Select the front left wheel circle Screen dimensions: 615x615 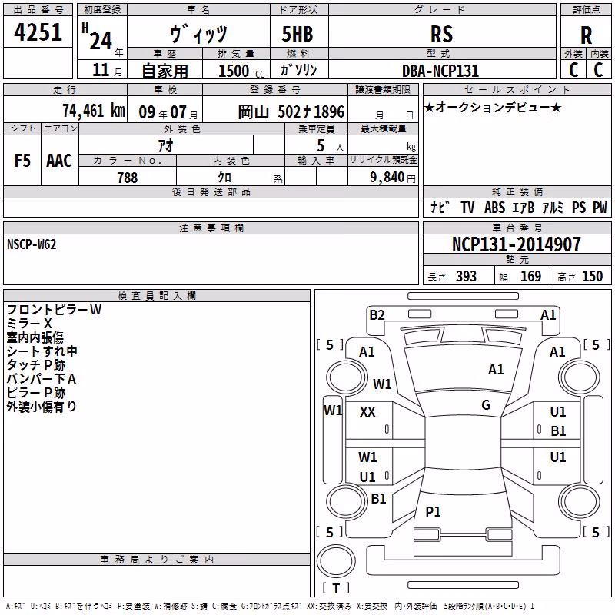click(x=347, y=377)
